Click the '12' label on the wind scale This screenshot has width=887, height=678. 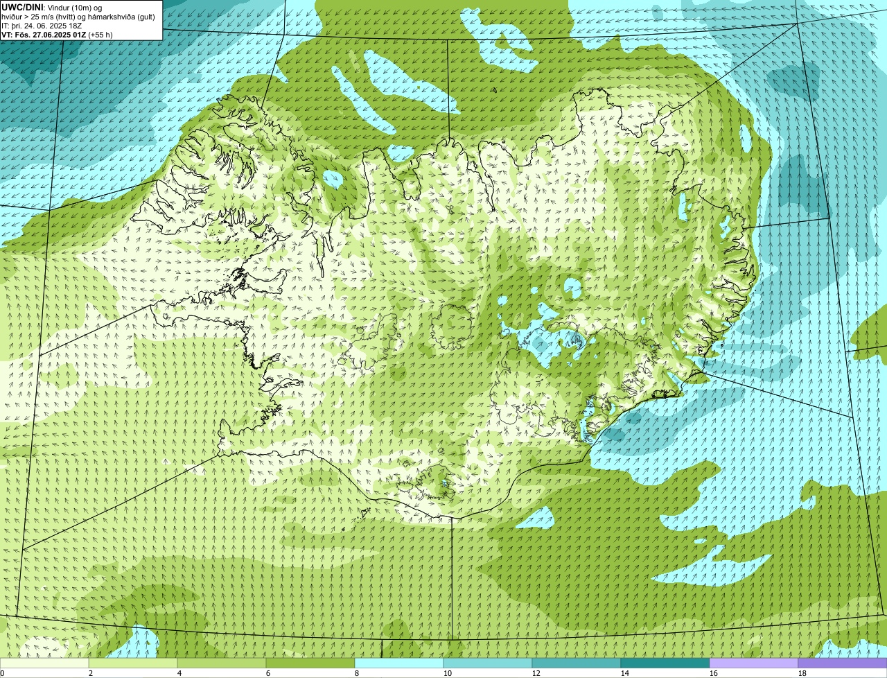(x=536, y=673)
